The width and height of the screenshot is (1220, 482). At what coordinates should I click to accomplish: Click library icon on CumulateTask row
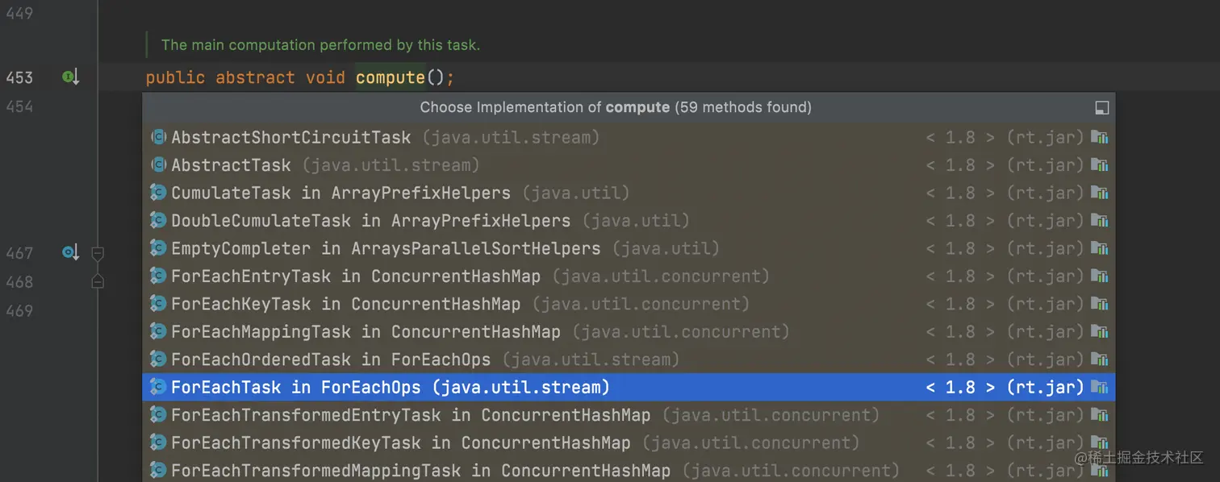(x=1100, y=193)
